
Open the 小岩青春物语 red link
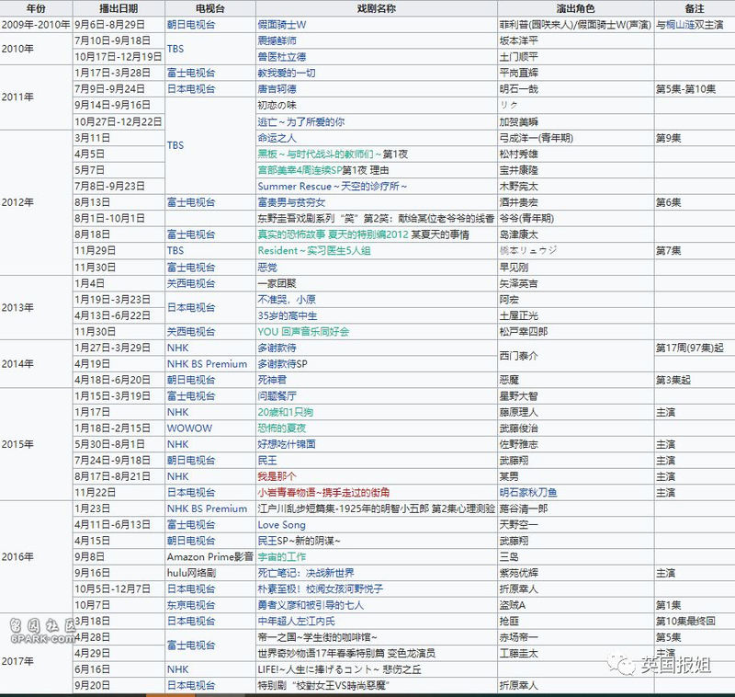pos(323,493)
